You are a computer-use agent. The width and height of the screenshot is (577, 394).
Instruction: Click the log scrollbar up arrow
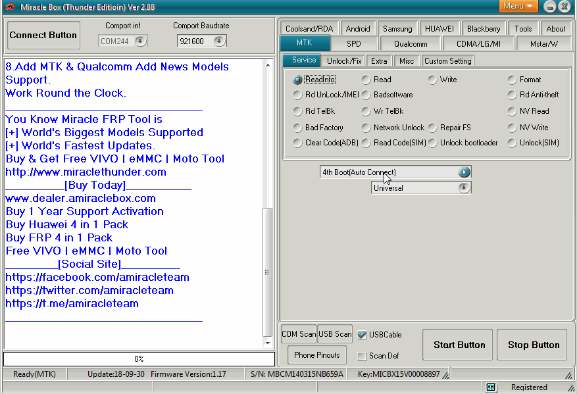[x=268, y=65]
